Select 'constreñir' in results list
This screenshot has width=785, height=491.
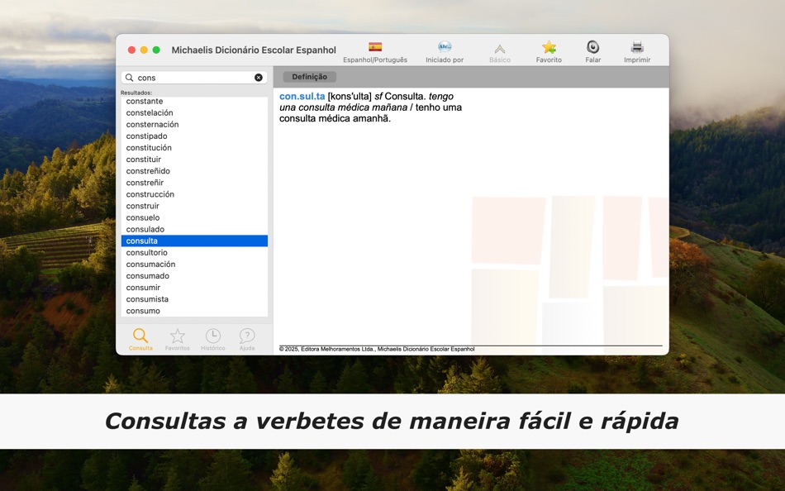[194, 183]
